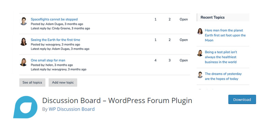This screenshot has width=273, height=132.
Task: Open 'Spaceflights cannot be stopped' topic
Action: (x=54, y=19)
